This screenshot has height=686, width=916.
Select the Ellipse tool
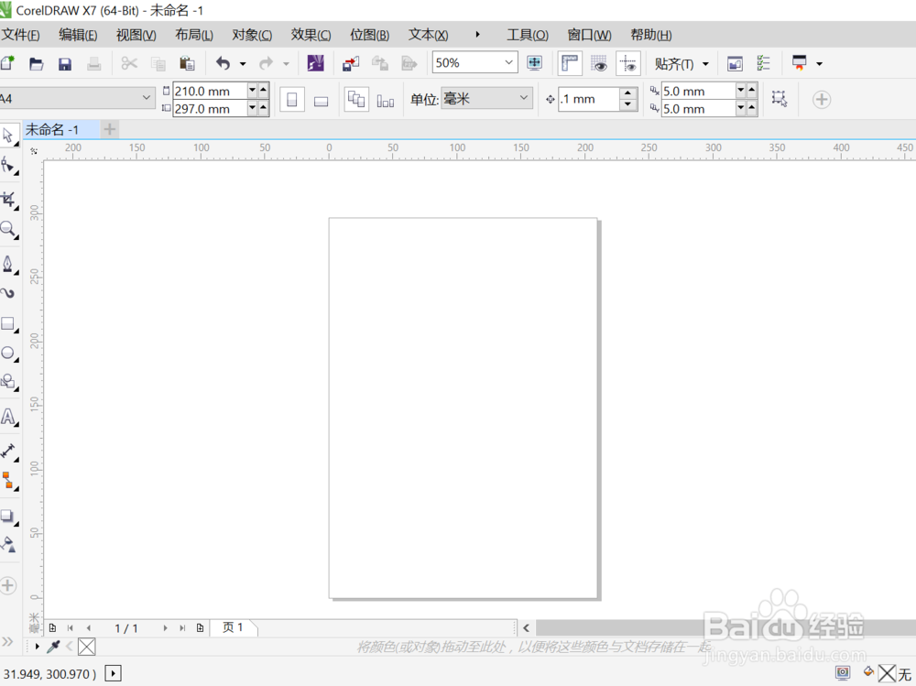pyautogui.click(x=7, y=353)
